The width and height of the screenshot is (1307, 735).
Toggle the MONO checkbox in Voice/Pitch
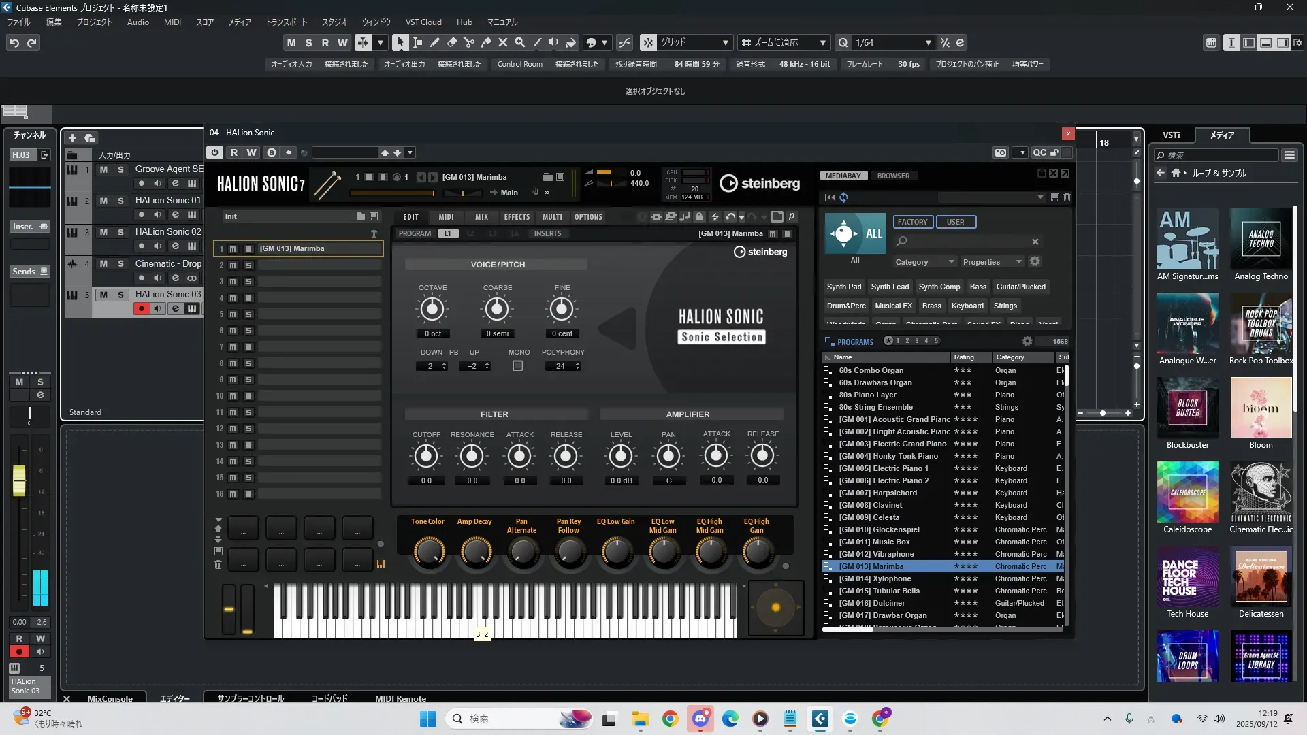pos(517,366)
